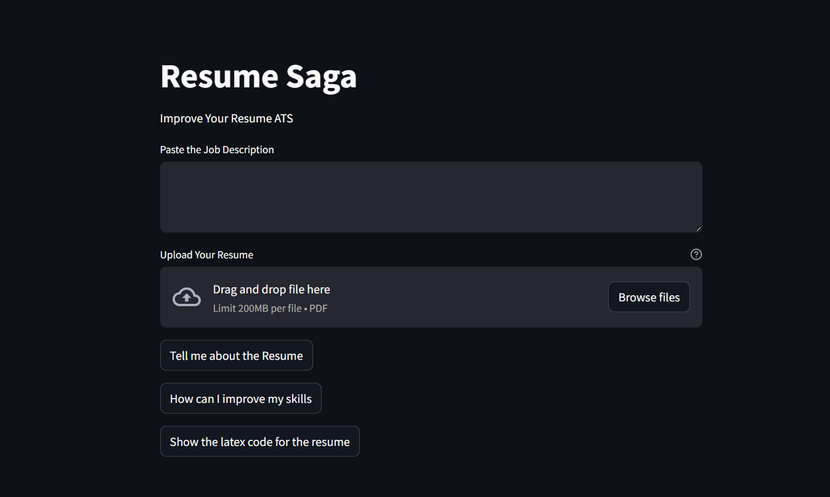
Task: Grab the text area resize handle
Action: pos(698,229)
